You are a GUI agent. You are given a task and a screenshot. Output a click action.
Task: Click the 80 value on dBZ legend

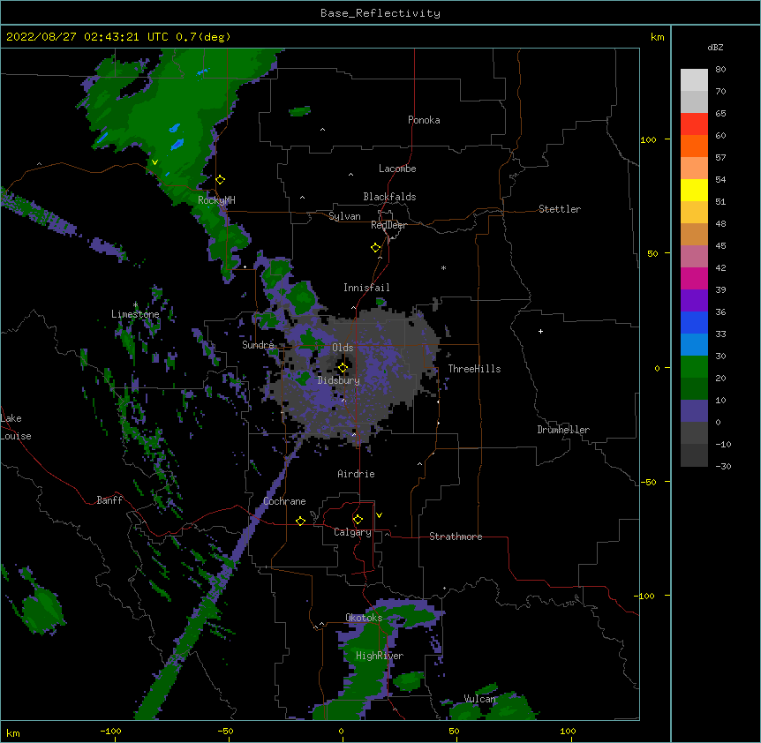(x=720, y=70)
